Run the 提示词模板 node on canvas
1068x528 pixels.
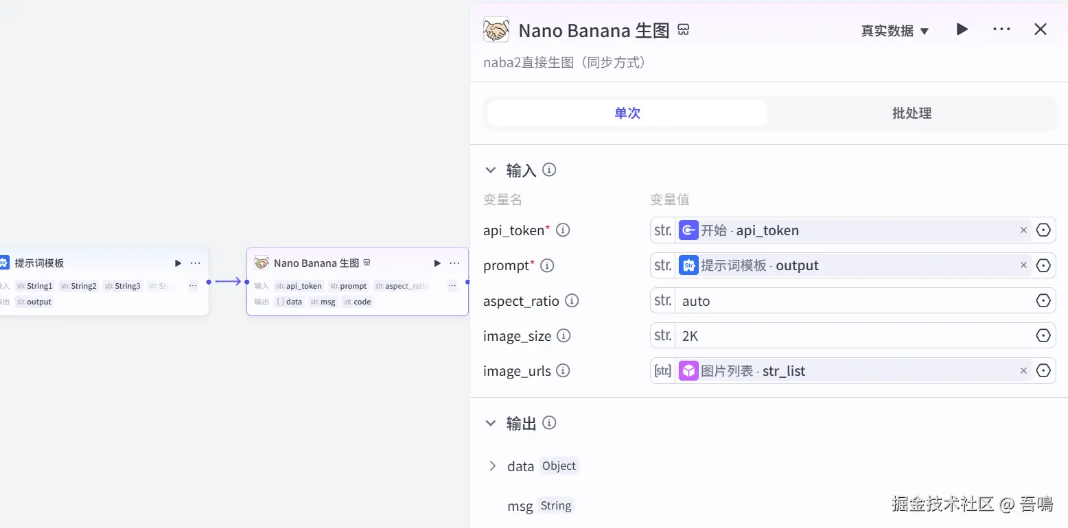178,263
